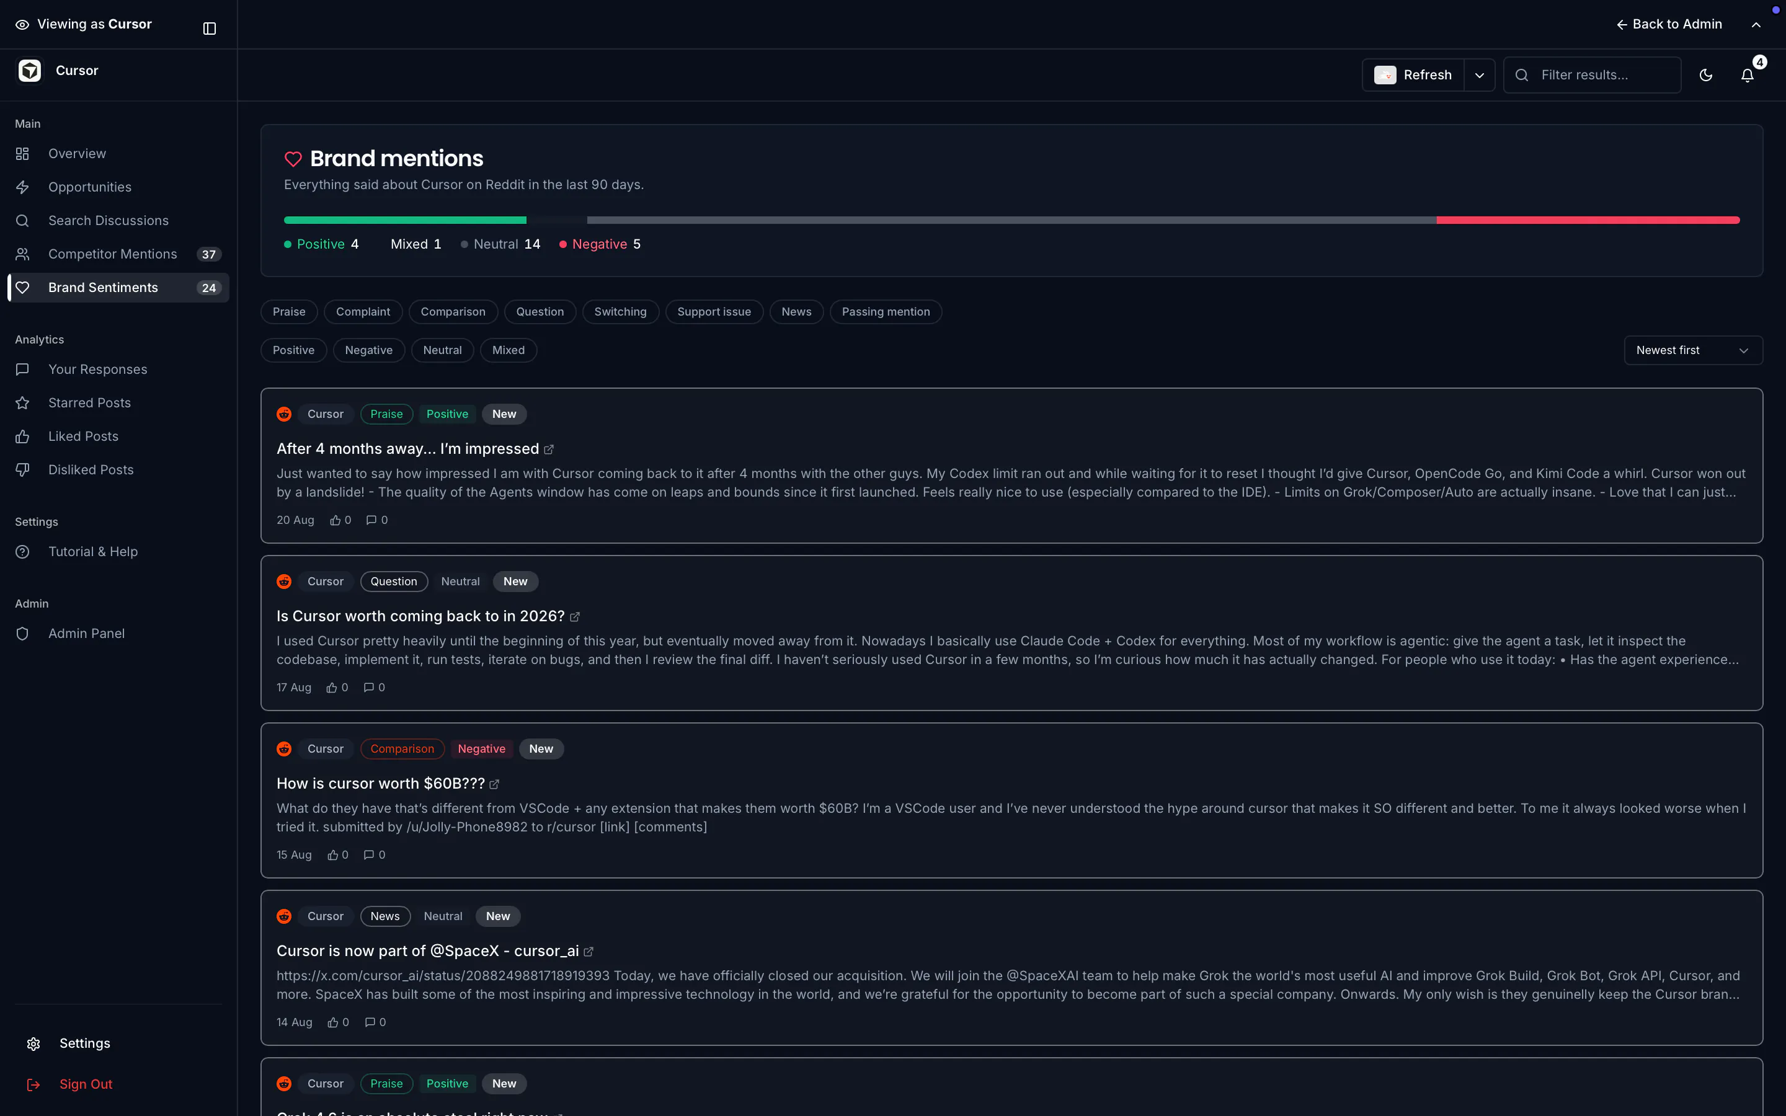Open Disliked Posts
This screenshot has height=1116, width=1786.
click(x=118, y=470)
